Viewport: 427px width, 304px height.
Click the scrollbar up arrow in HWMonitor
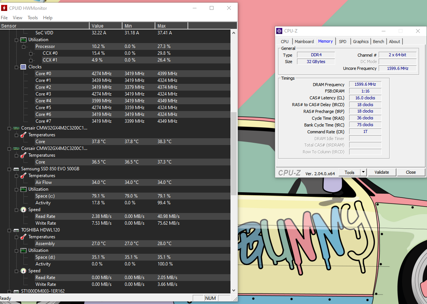click(234, 32)
